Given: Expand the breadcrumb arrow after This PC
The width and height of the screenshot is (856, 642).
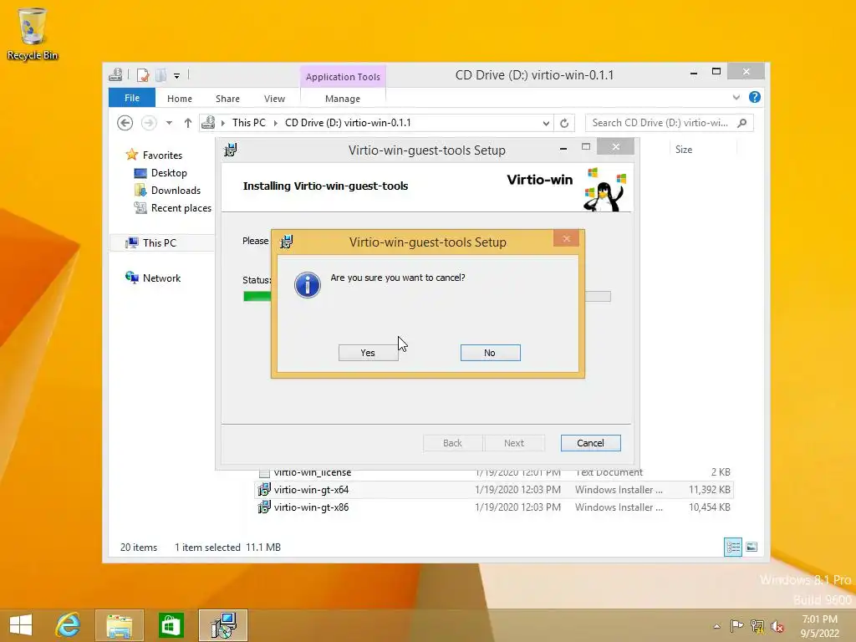Looking at the screenshot, I should pyautogui.click(x=276, y=124).
